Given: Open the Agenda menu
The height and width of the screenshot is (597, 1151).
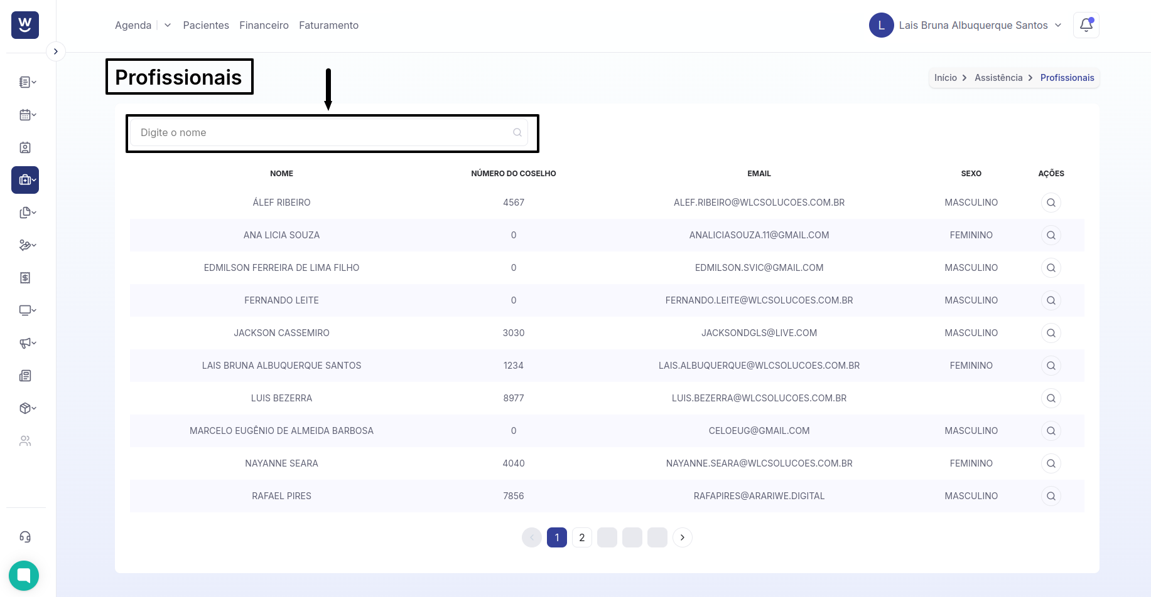Looking at the screenshot, I should (x=133, y=25).
